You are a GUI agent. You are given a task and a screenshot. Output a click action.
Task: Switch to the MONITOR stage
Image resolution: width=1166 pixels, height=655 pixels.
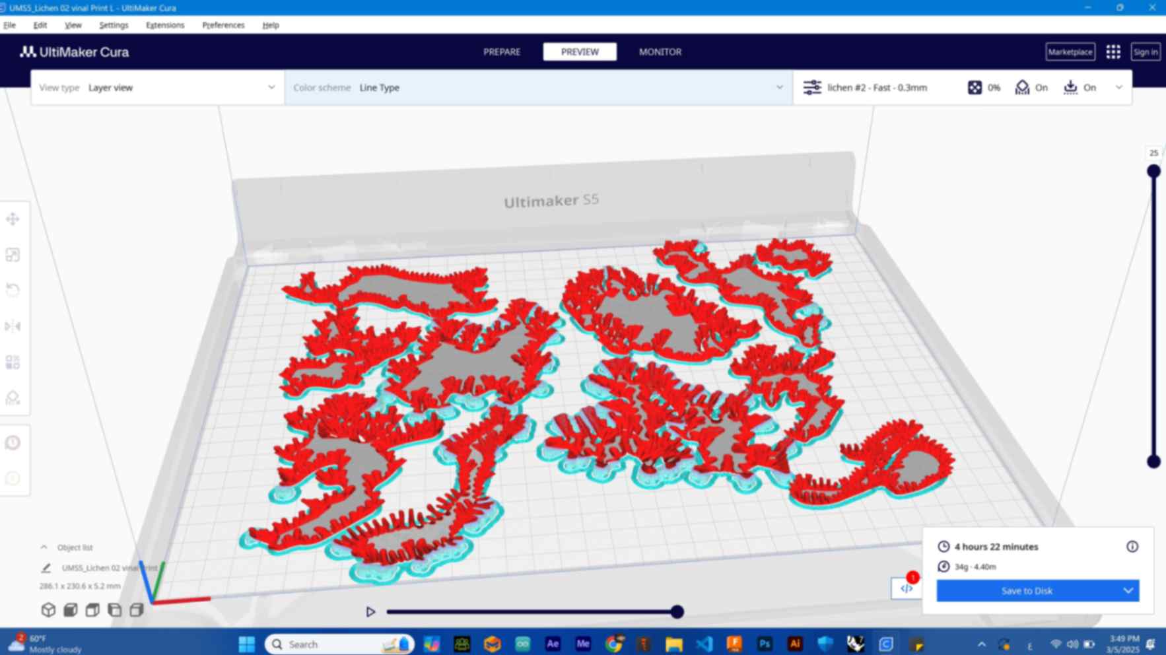(660, 52)
